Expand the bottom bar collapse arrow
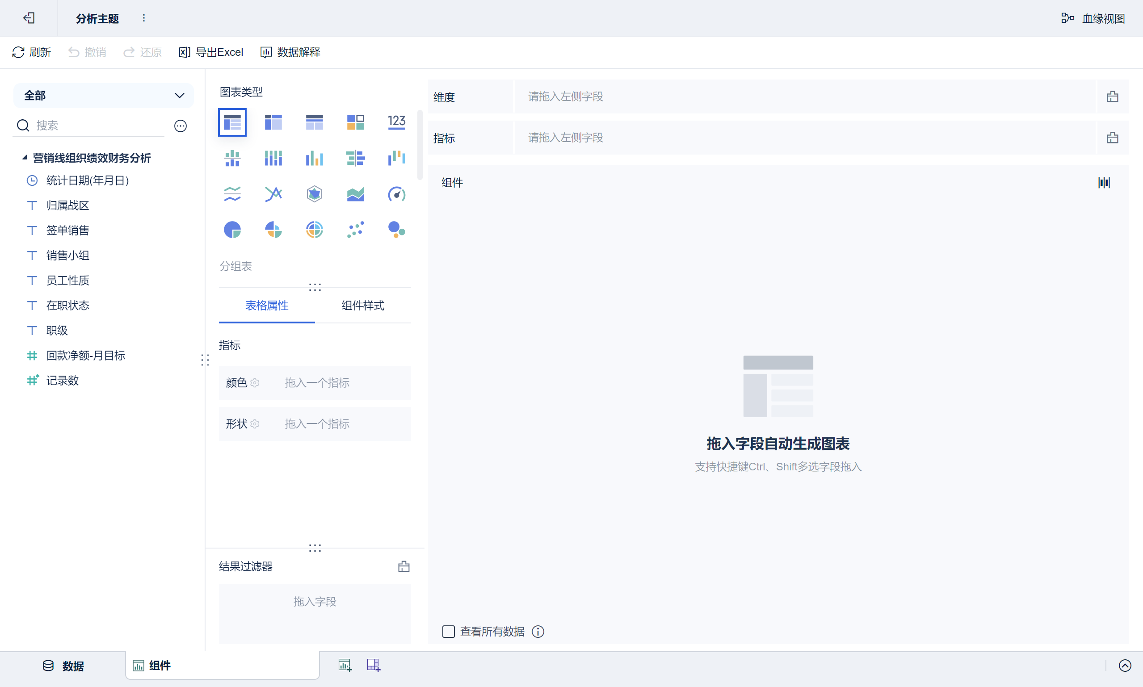1143x687 pixels. click(1125, 665)
